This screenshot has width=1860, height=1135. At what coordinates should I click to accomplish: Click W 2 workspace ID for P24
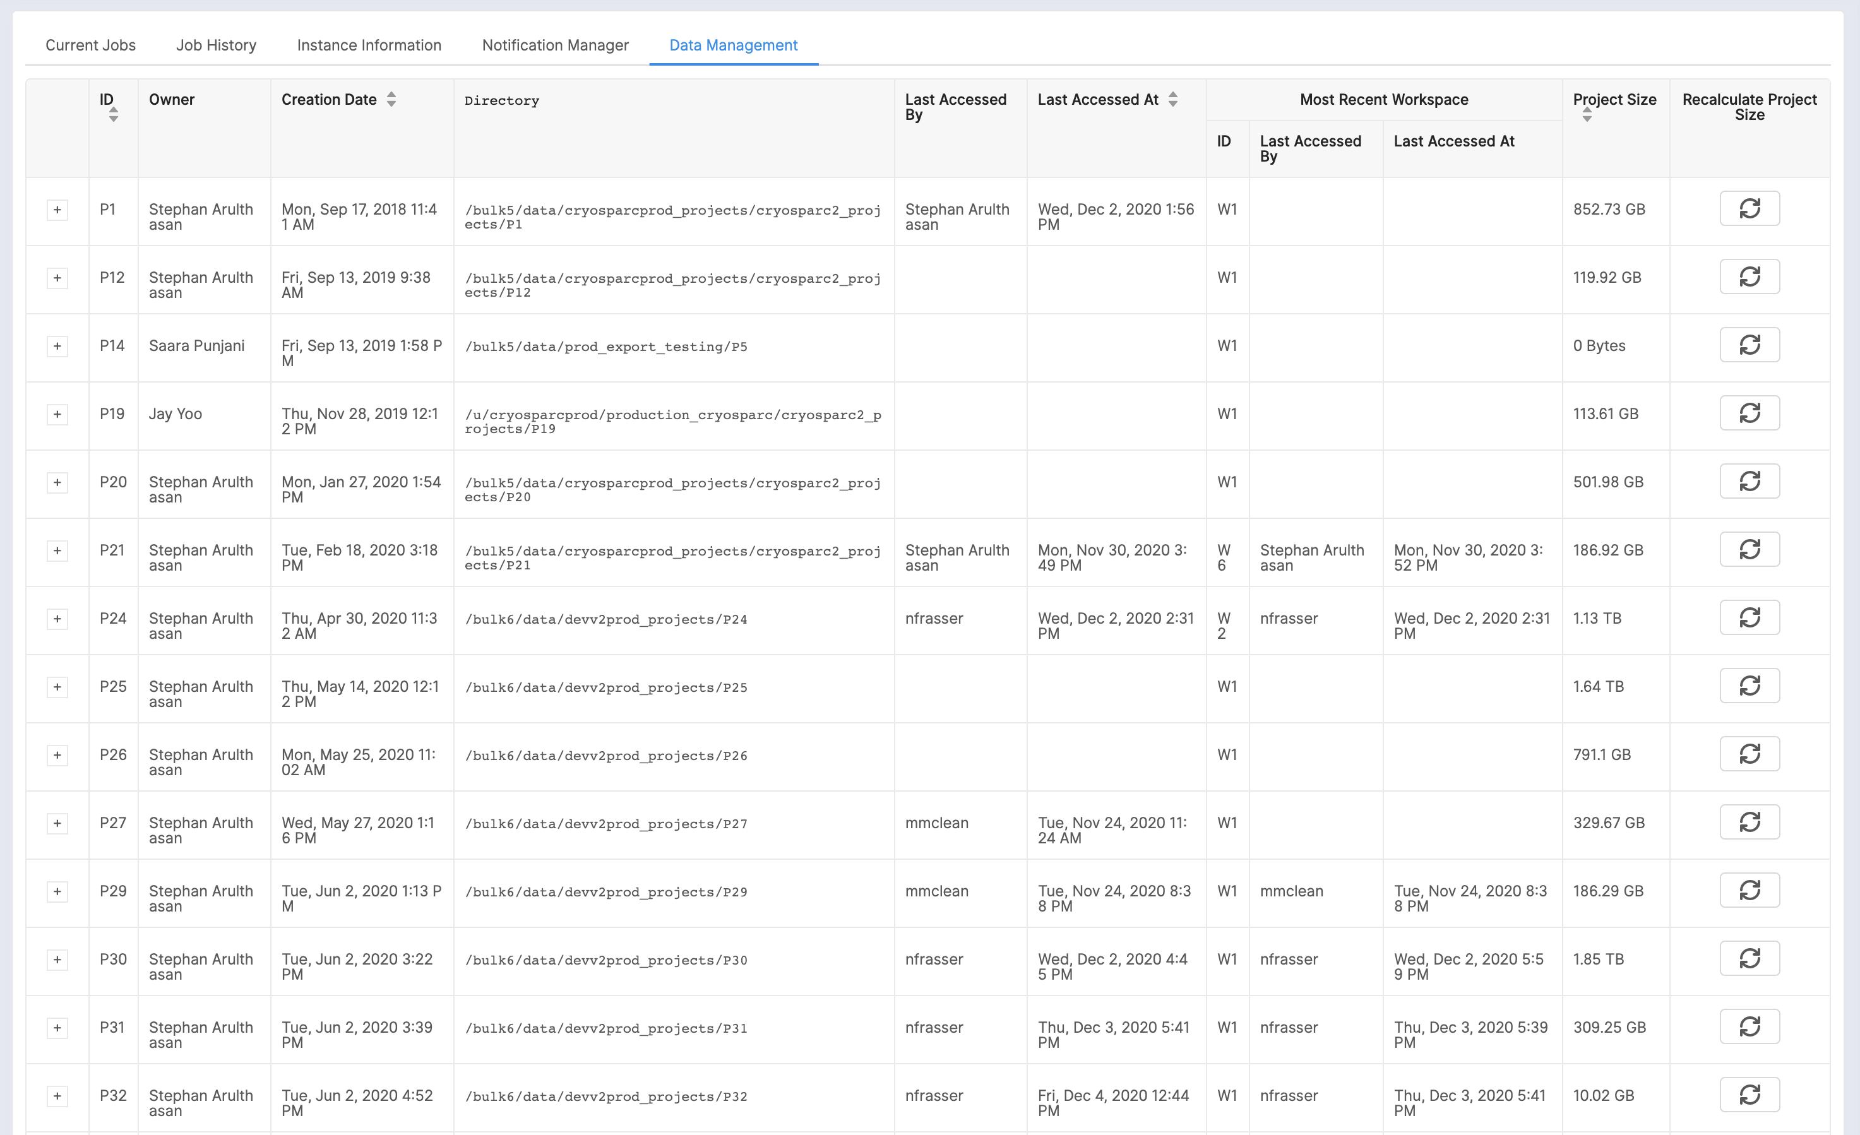1224,626
